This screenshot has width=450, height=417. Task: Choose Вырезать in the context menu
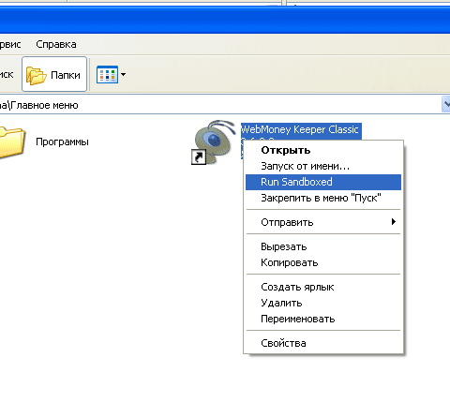pyautogui.click(x=323, y=246)
